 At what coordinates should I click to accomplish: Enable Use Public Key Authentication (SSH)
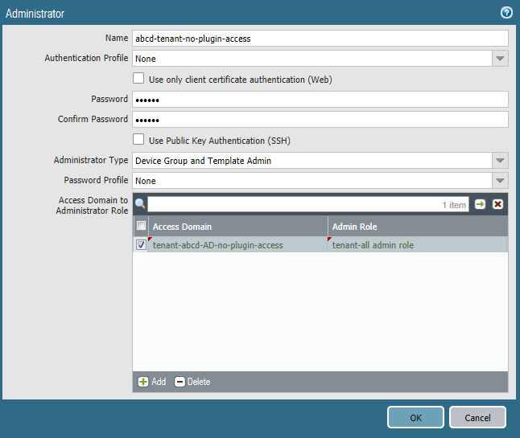(x=138, y=140)
